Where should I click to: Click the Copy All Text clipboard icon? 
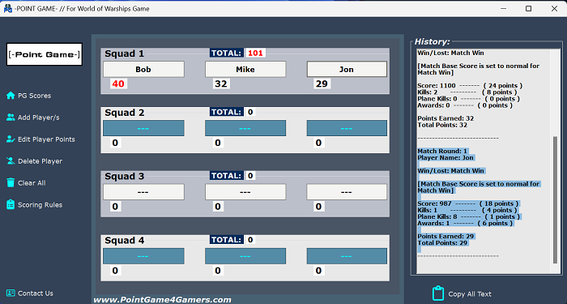(x=438, y=293)
